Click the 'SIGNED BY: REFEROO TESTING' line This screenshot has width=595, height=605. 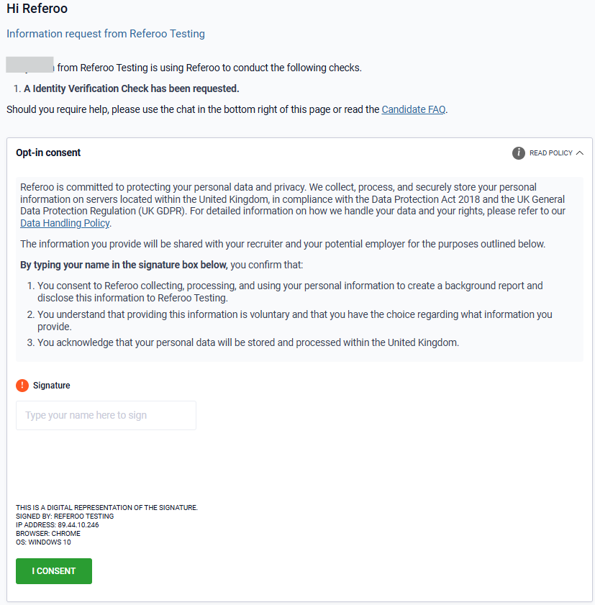[65, 517]
